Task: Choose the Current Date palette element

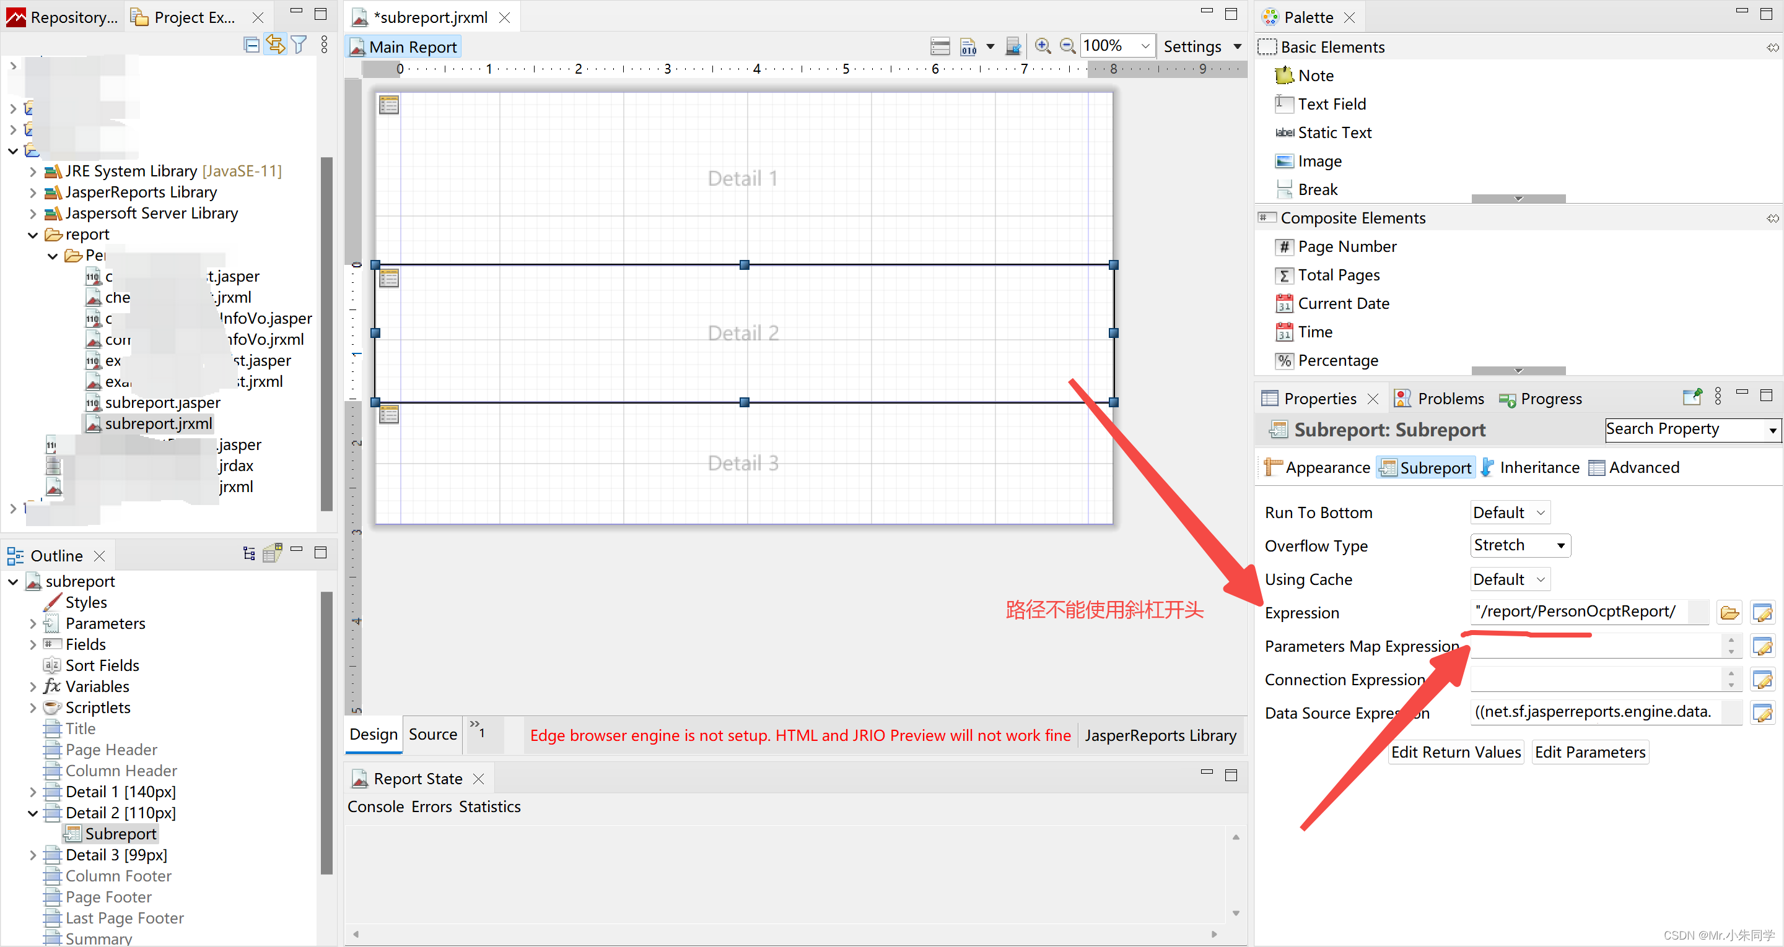Action: point(1343,303)
